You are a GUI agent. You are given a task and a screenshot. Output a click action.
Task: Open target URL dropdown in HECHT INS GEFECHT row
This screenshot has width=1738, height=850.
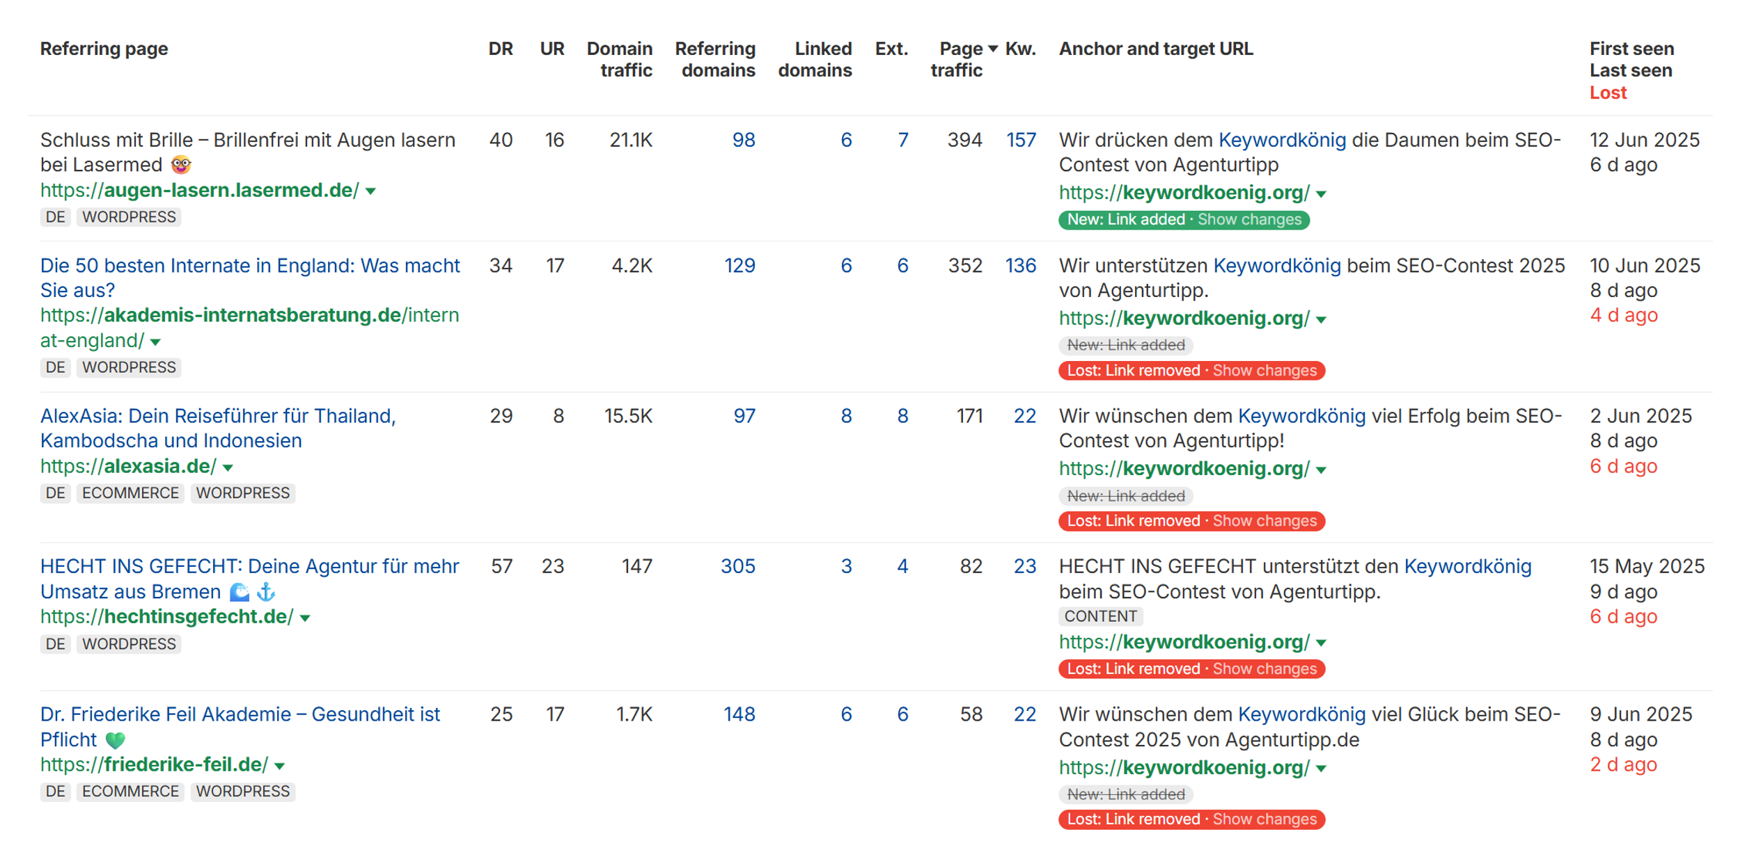(x=1322, y=643)
